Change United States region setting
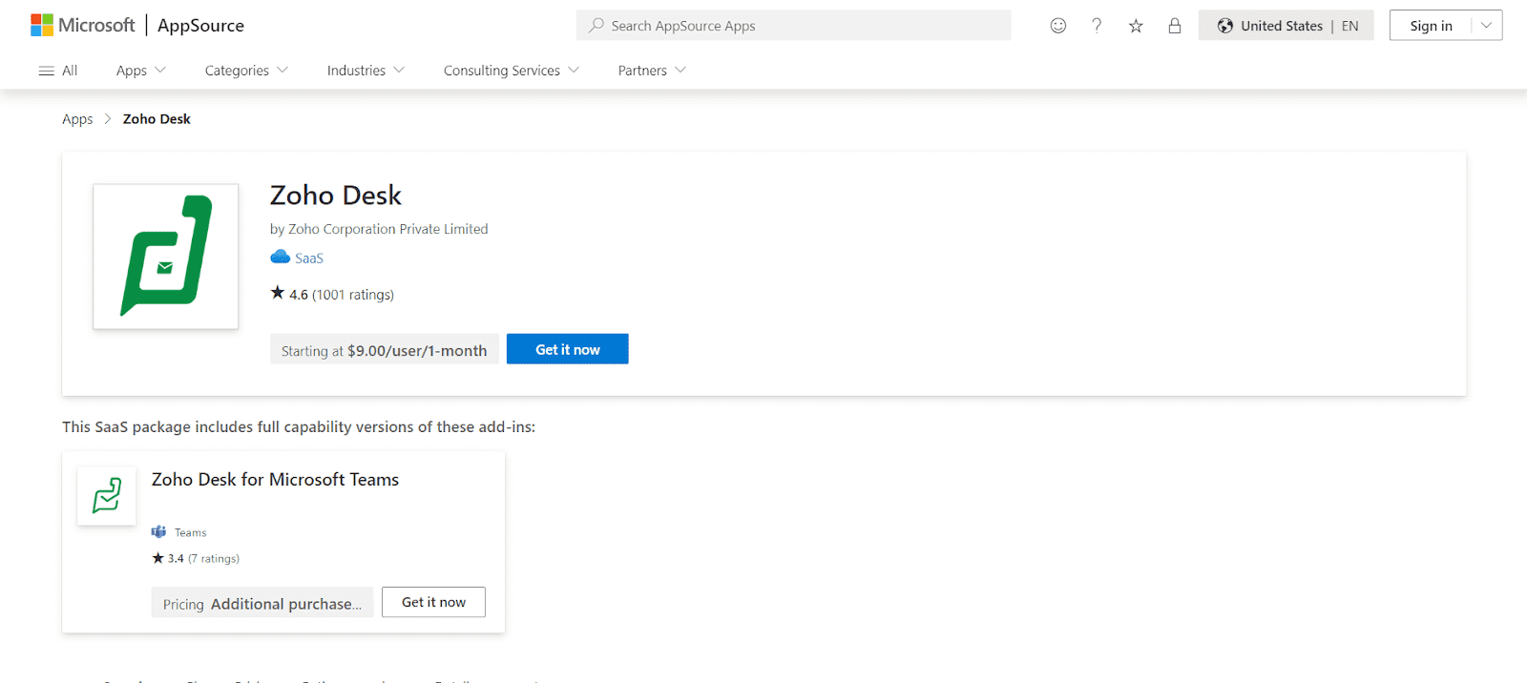 [x=1286, y=26]
